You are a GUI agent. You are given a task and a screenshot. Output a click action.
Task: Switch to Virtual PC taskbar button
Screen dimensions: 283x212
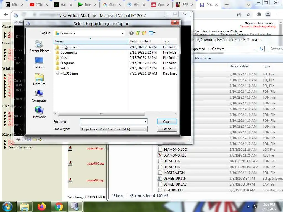pos(75,206)
